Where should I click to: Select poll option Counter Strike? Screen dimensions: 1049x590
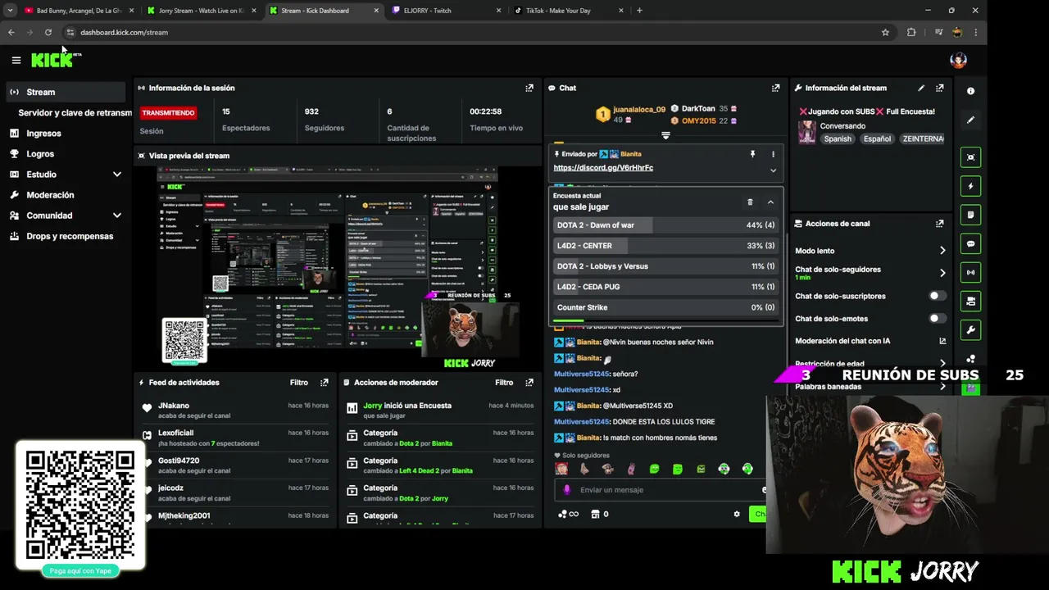click(x=664, y=307)
